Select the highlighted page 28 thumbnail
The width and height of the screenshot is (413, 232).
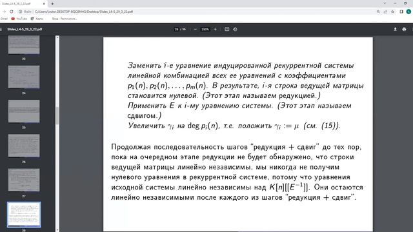coord(24,215)
